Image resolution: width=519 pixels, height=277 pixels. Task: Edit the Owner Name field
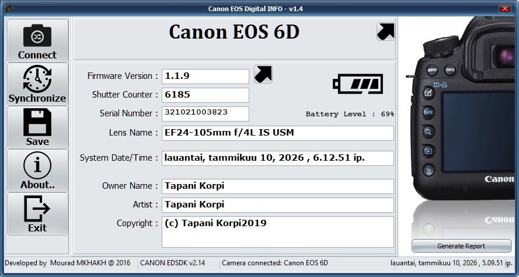[278, 186]
